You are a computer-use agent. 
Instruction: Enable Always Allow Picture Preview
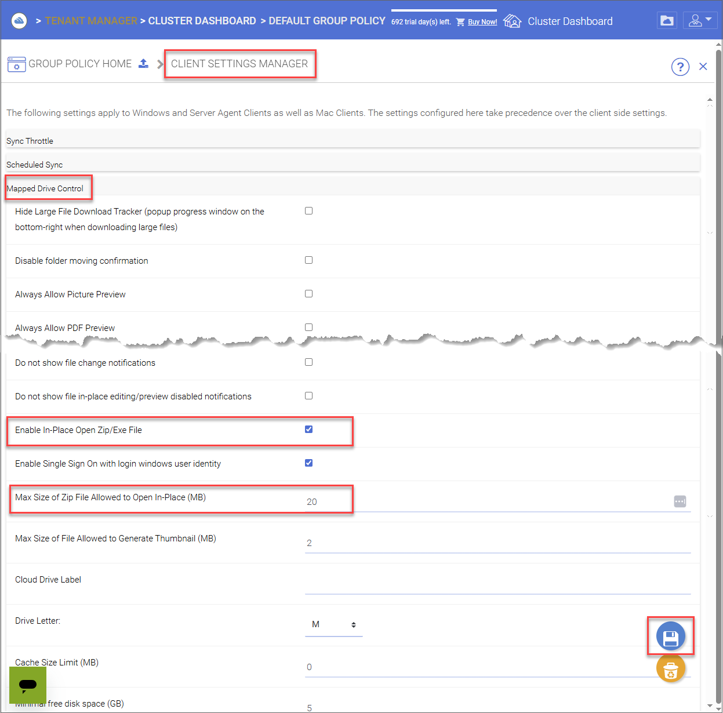point(309,294)
